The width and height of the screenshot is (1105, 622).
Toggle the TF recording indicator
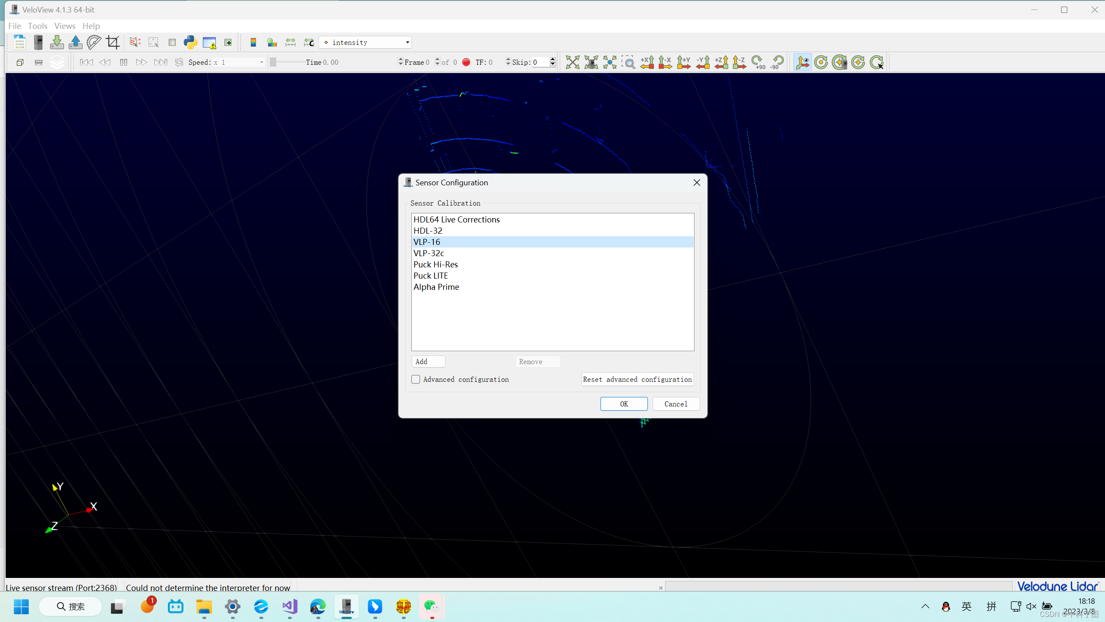coord(466,62)
